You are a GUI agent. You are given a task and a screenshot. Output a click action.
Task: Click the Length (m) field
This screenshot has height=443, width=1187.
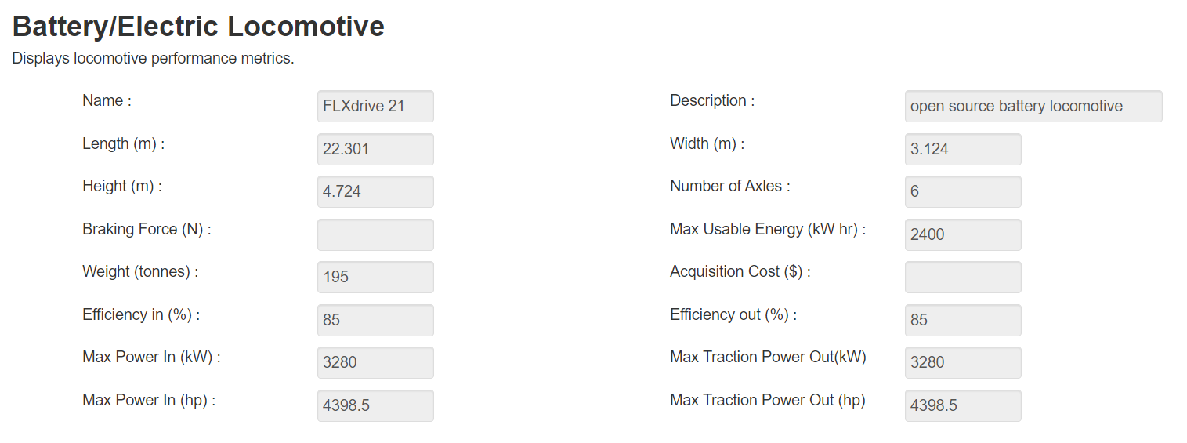point(375,149)
